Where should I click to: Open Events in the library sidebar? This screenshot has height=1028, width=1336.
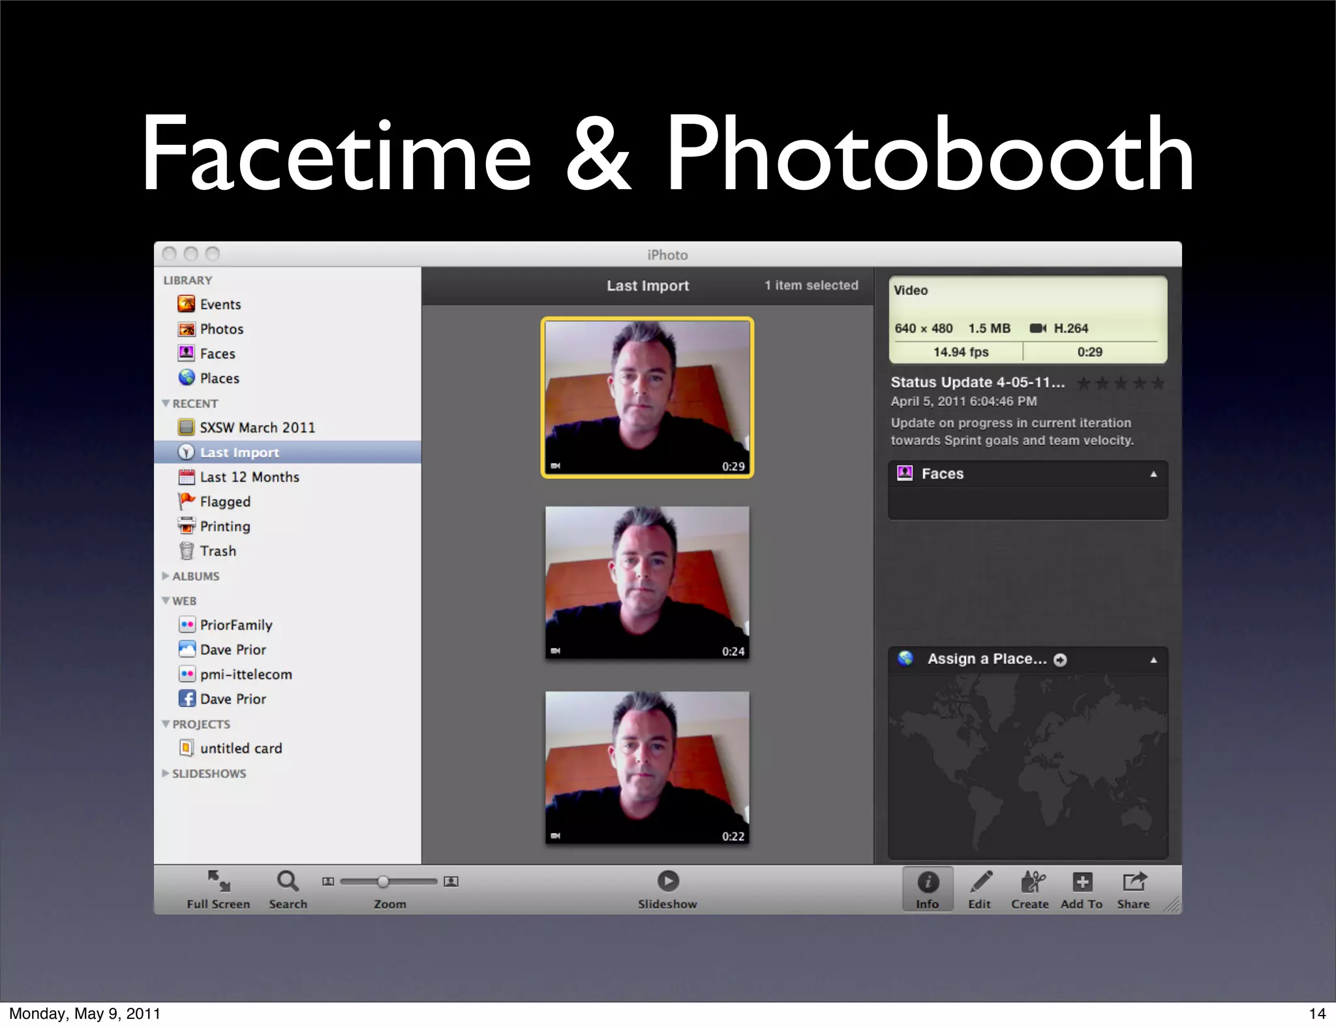click(x=209, y=304)
